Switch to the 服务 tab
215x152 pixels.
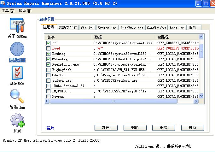[x=194, y=28]
